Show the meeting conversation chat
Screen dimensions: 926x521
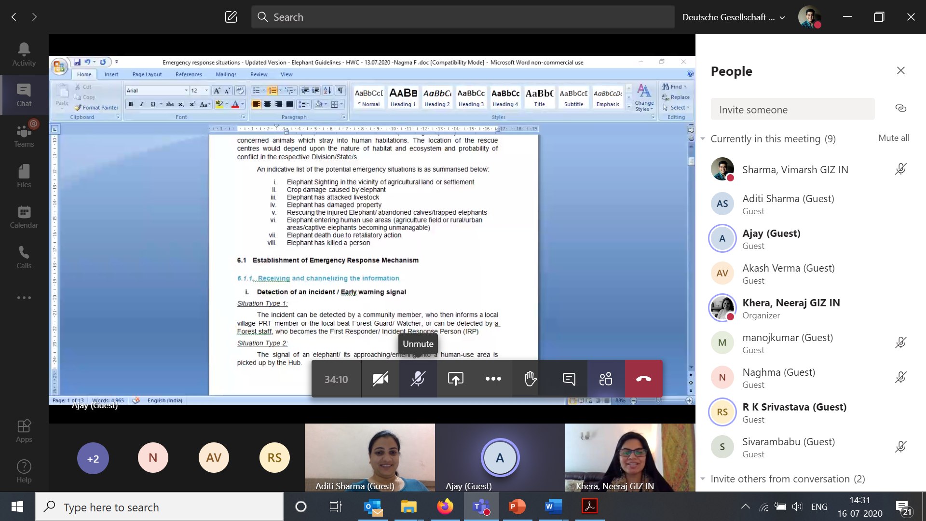point(569,379)
